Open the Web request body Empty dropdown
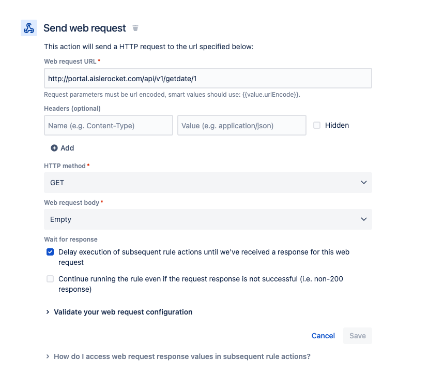The height and width of the screenshot is (389, 429). [207, 219]
